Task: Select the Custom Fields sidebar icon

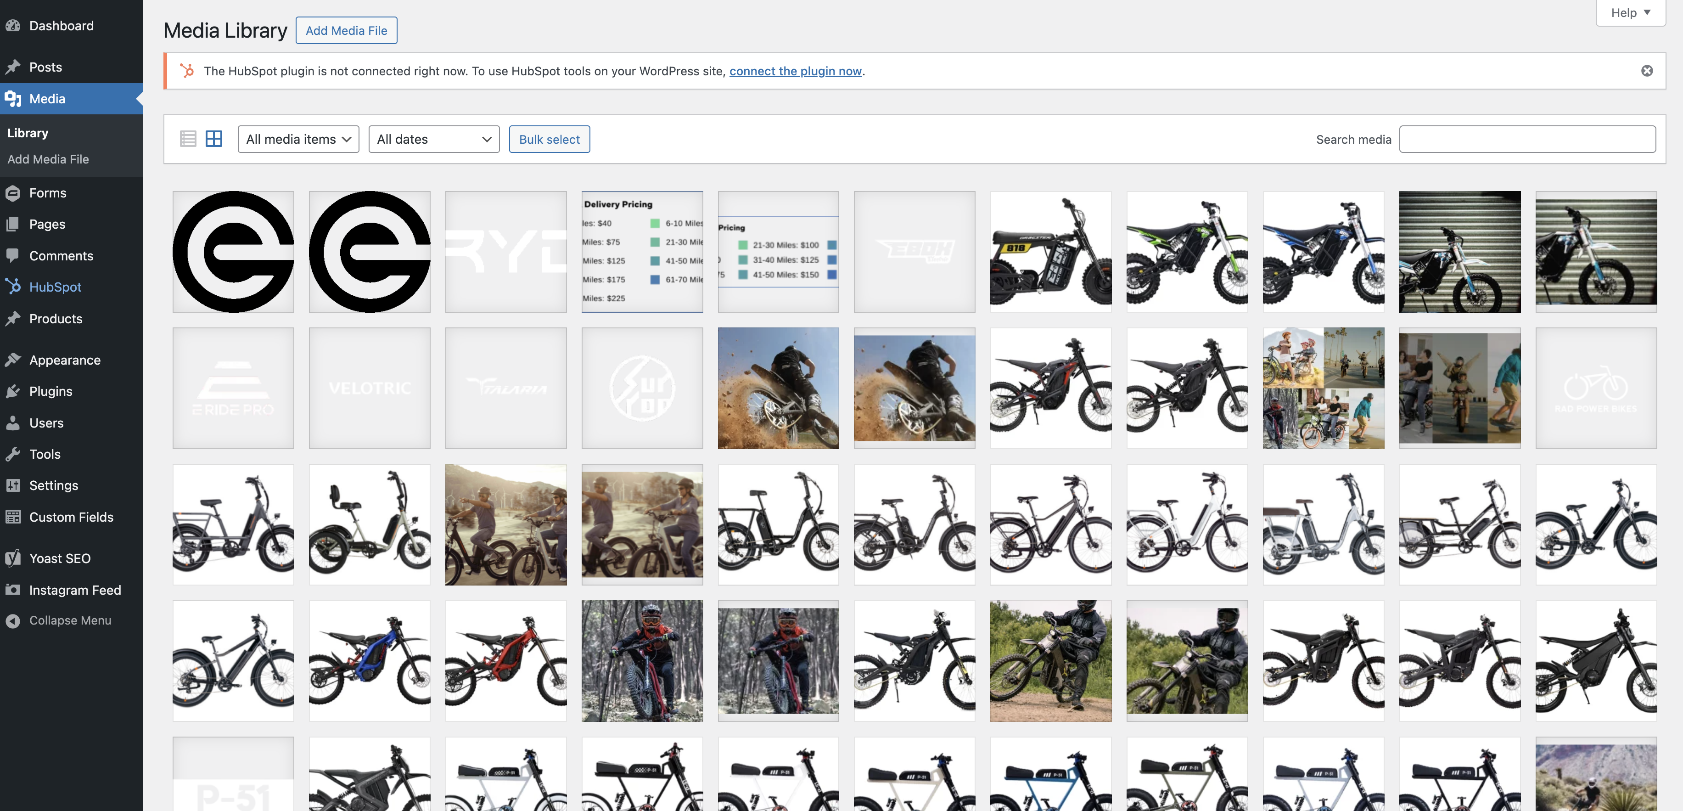Action: (x=14, y=516)
